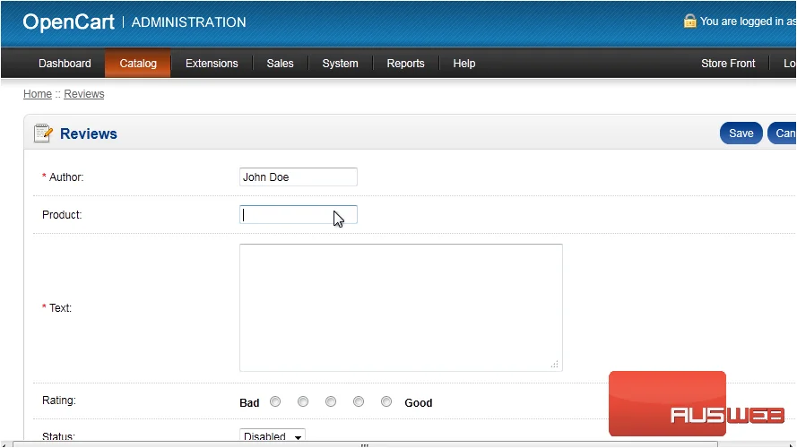
Task: Click the Reviews page heading
Action: click(x=89, y=134)
